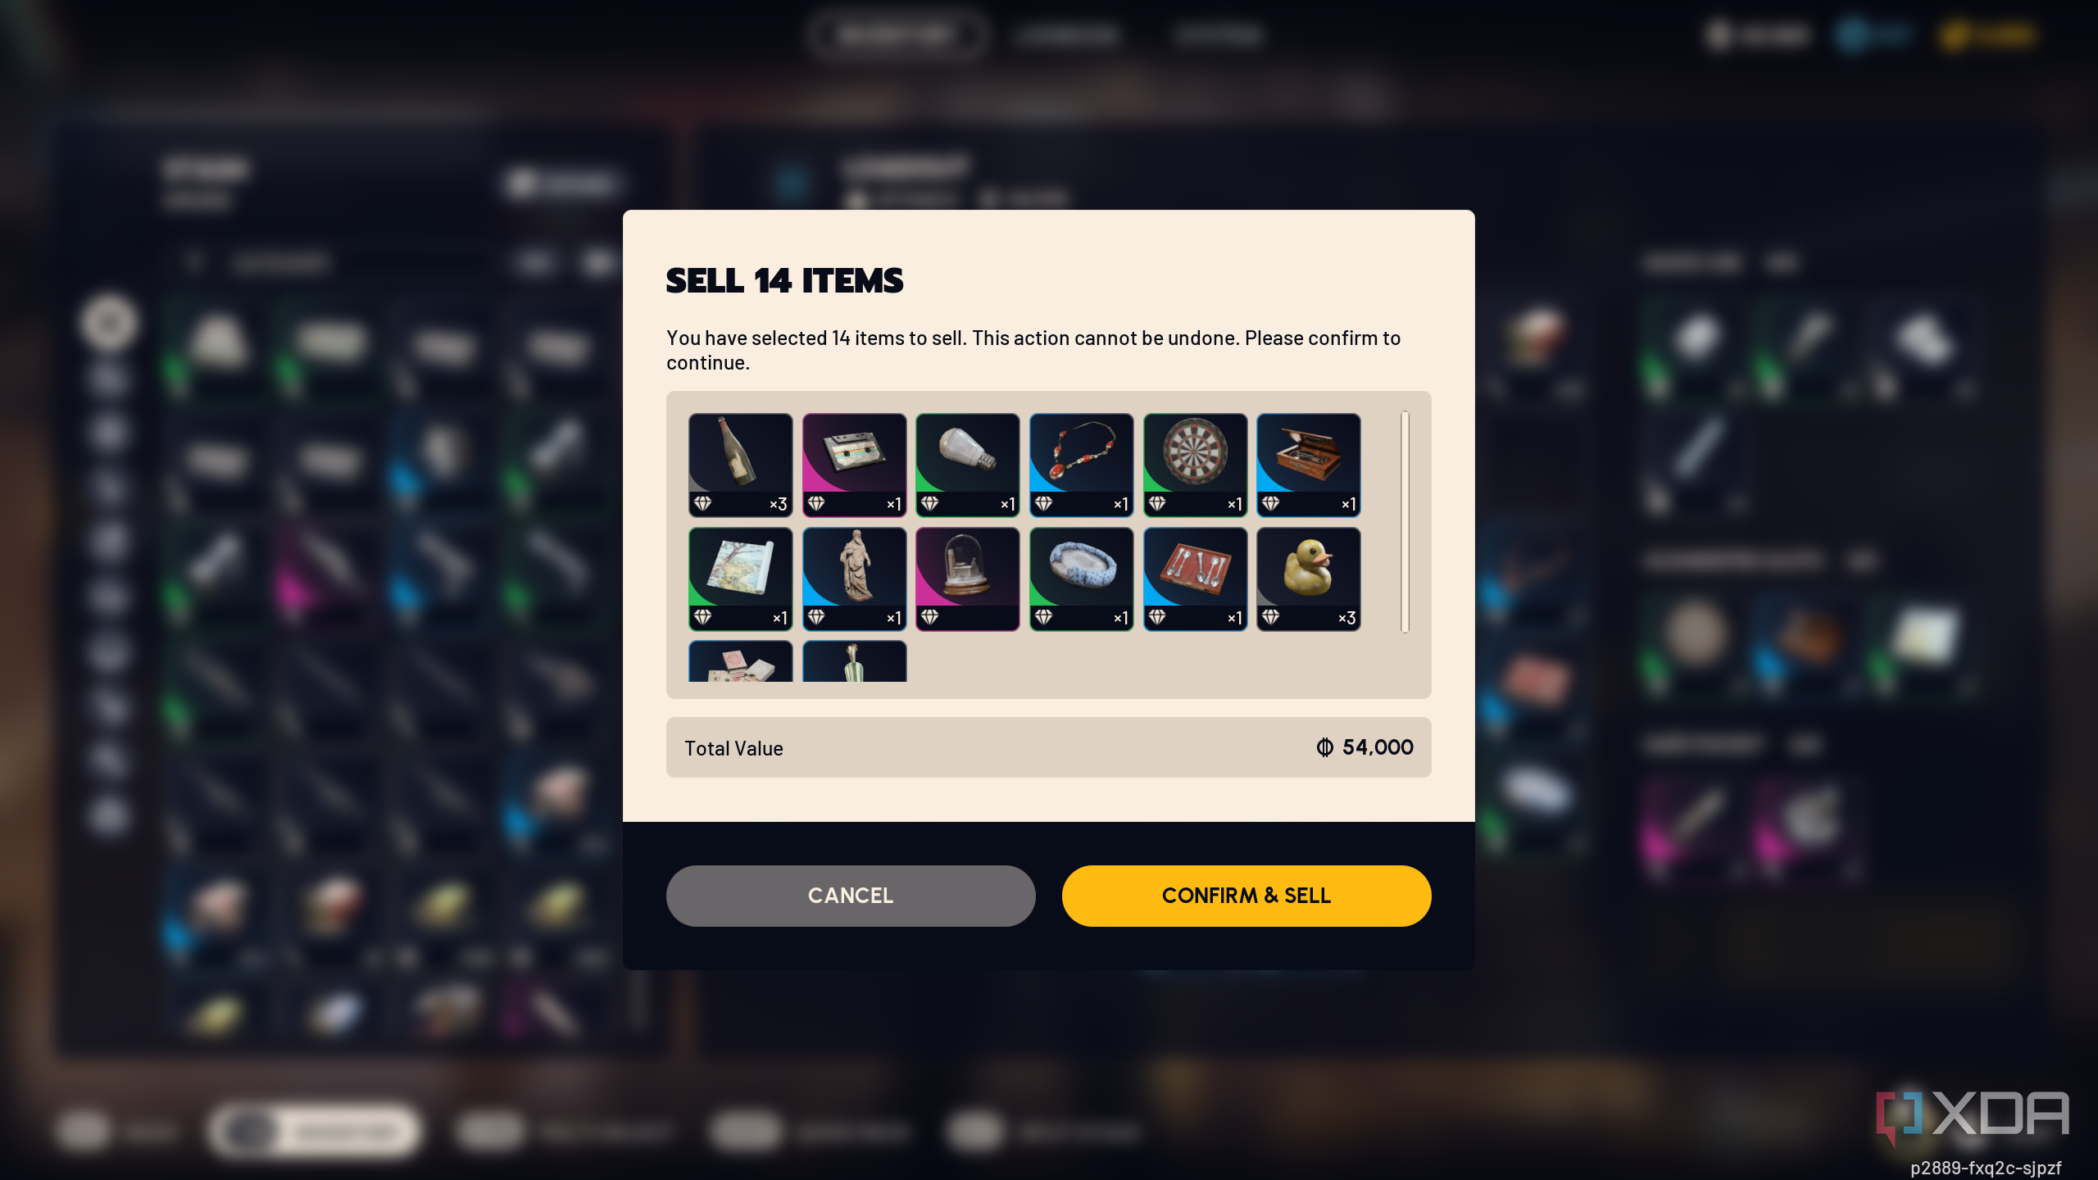The height and width of the screenshot is (1180, 2098).
Task: Select the dartboard item
Action: (1195, 465)
